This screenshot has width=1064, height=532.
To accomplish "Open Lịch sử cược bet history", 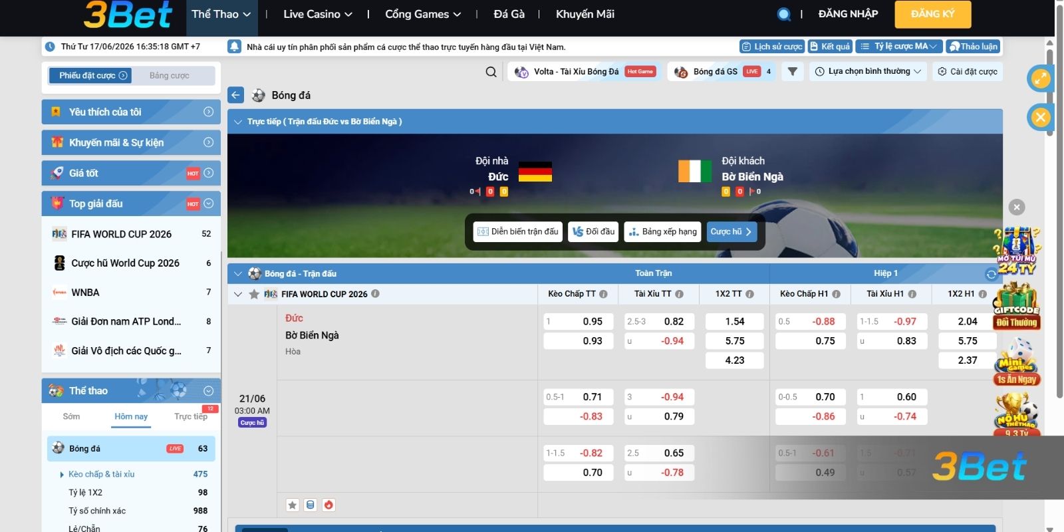I will 772,47.
